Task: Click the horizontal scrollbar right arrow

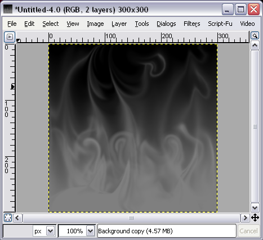Action: 245,218
